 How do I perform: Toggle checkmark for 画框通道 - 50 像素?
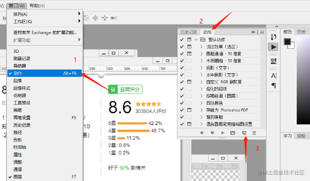(182, 54)
